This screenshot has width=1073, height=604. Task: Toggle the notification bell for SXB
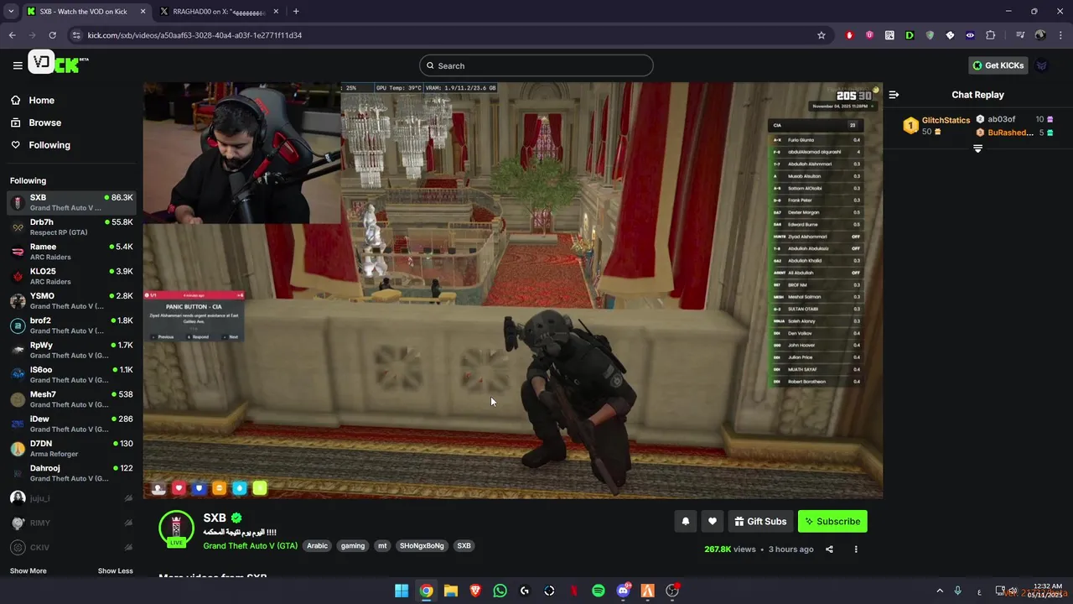(x=685, y=521)
